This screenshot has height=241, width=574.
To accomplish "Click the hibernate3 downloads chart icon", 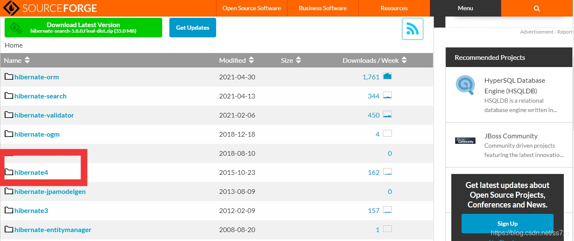I will click(x=387, y=210).
